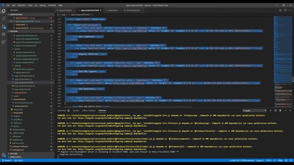Viewport: 294px width, 165px height.
Task: Collapse the pizzas folder in Explorer
Action: 17,49
